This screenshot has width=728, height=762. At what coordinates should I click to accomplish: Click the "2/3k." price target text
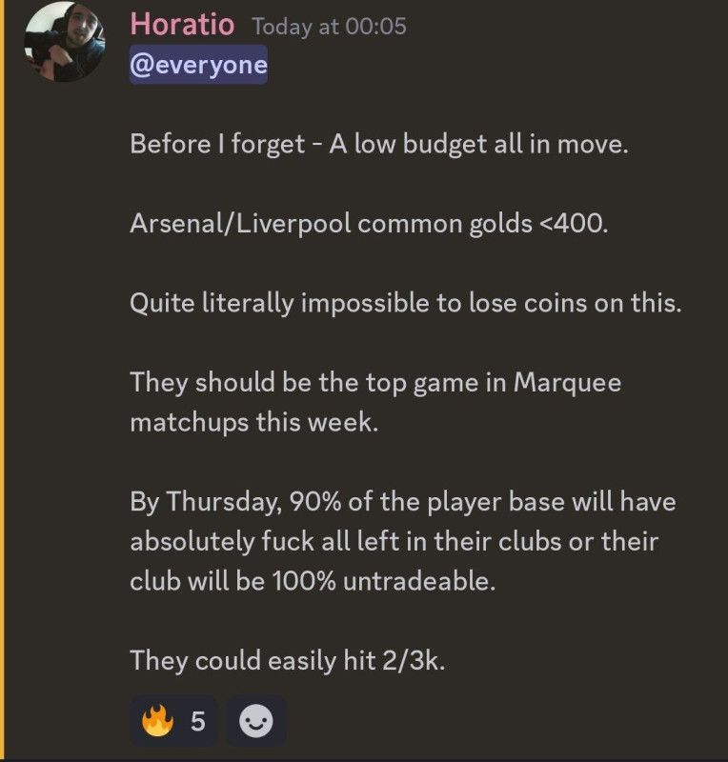[x=414, y=660]
